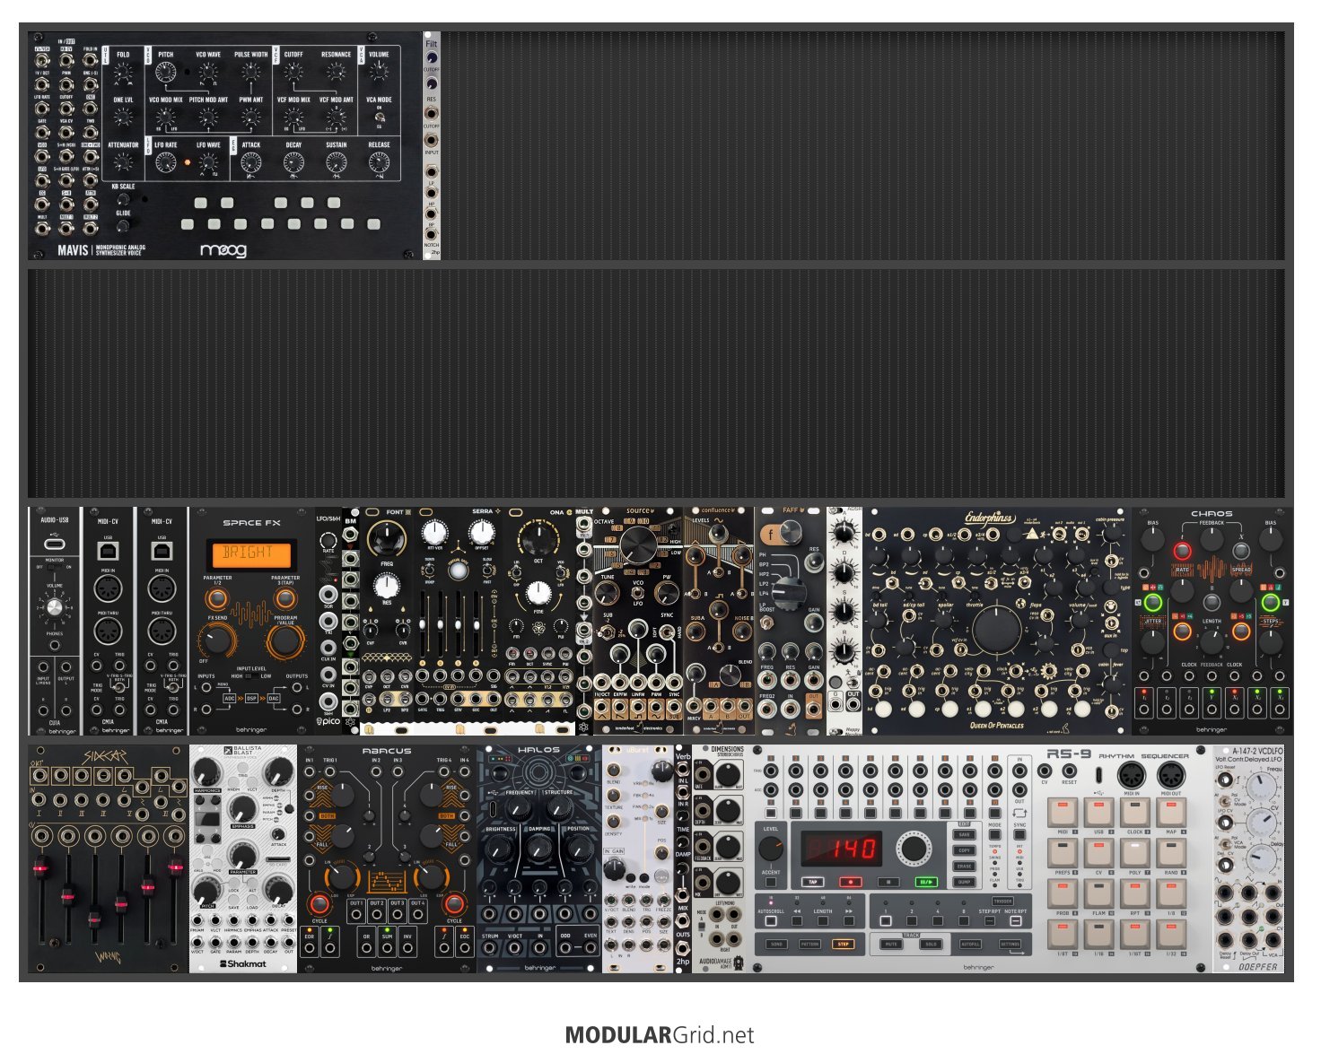The width and height of the screenshot is (1321, 1054).
Task: Select STEP mode on the RS-9
Action: click(843, 944)
